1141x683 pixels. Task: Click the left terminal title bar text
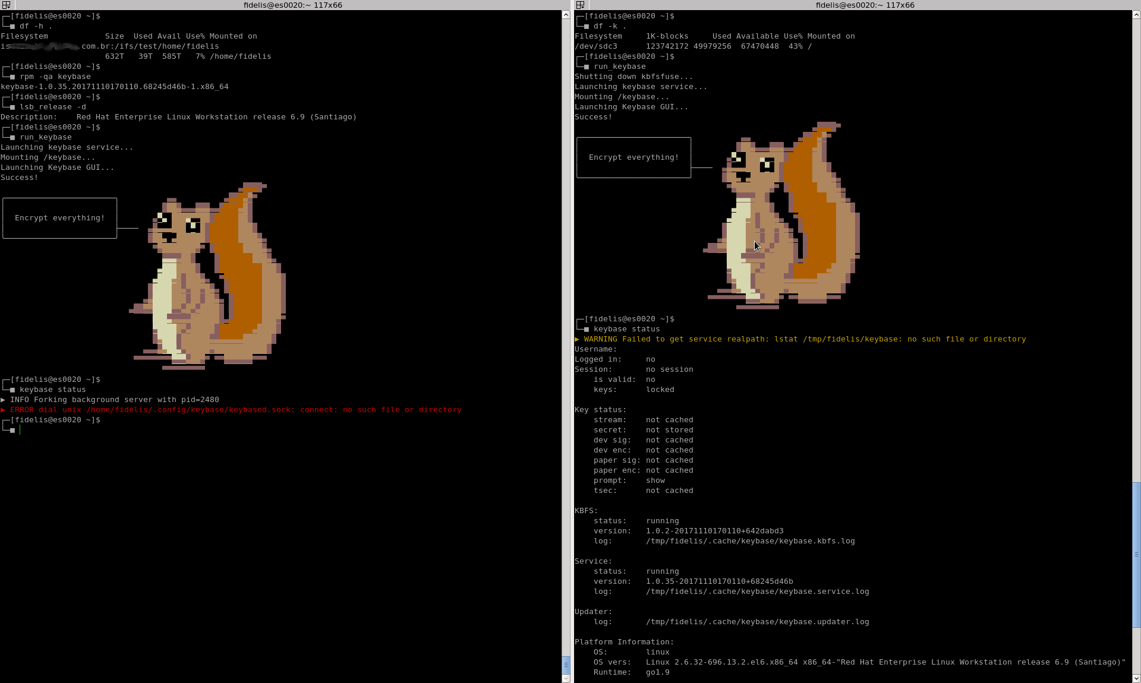pyautogui.click(x=292, y=5)
